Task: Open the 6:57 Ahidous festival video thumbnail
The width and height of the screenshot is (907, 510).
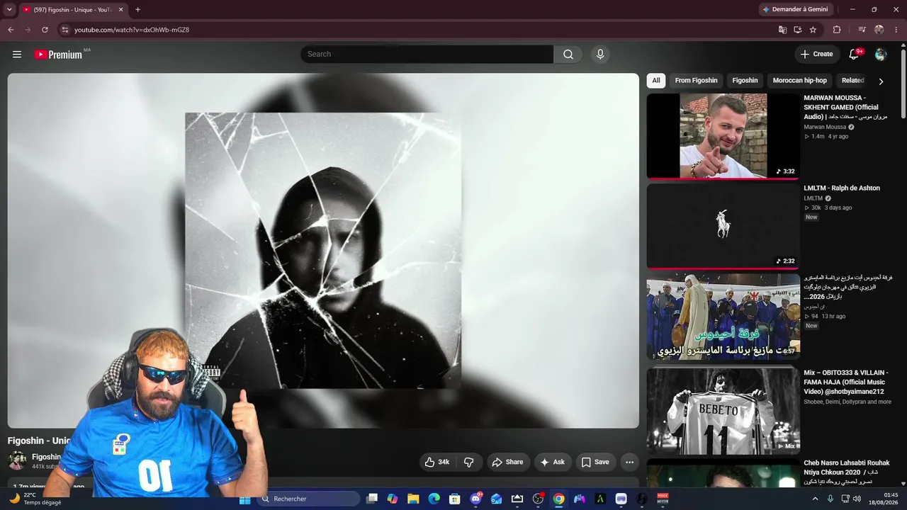Action: (723, 316)
